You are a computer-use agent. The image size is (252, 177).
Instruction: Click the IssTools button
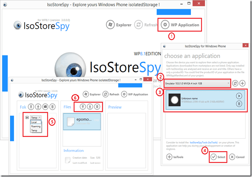(x=176, y=157)
